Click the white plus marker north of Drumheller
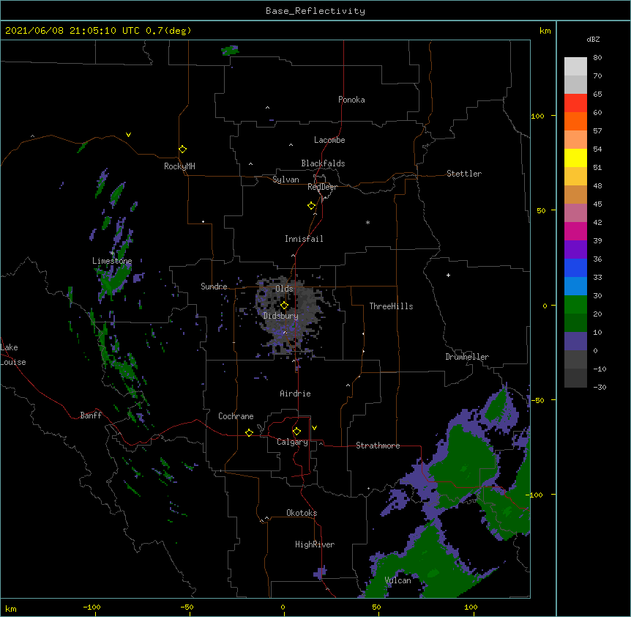The width and height of the screenshot is (631, 617). (x=448, y=275)
